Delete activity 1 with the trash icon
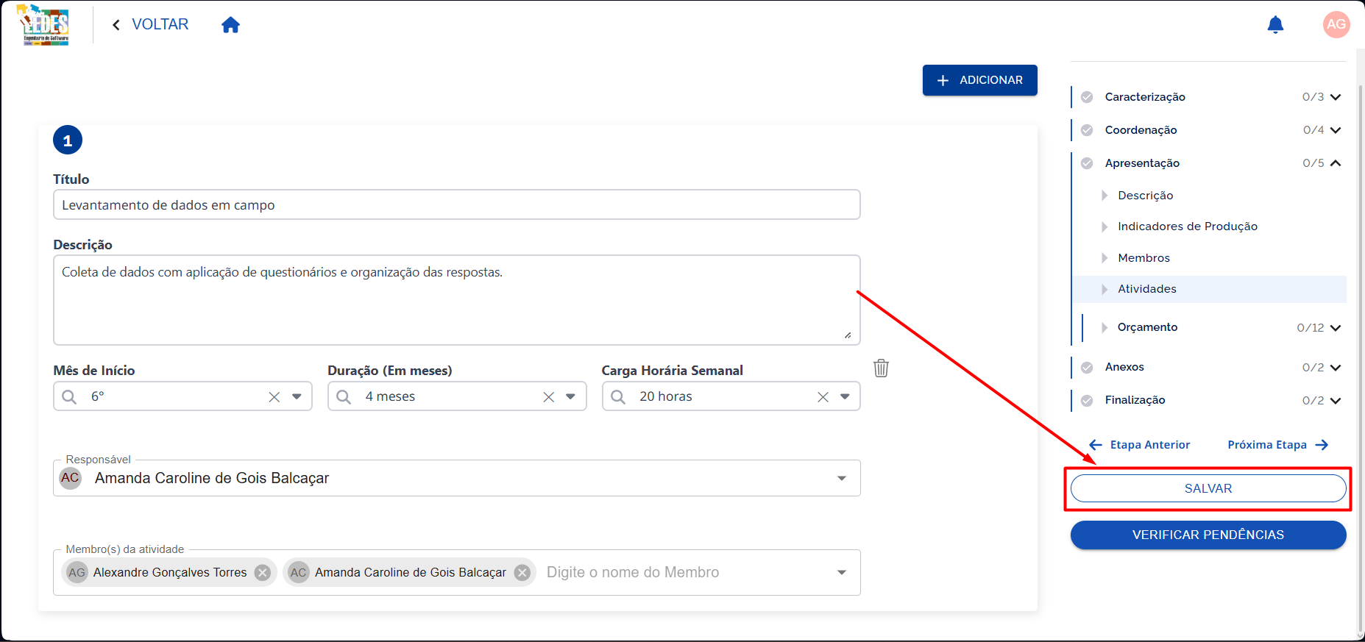 (x=881, y=368)
